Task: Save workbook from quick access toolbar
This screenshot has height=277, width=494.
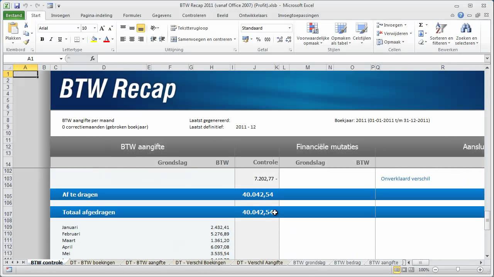Action: (17, 6)
